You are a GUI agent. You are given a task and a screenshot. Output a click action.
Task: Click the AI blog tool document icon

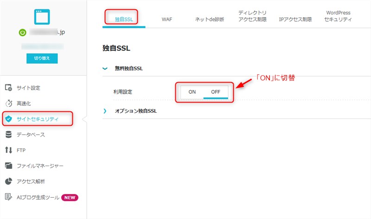[x=8, y=197]
